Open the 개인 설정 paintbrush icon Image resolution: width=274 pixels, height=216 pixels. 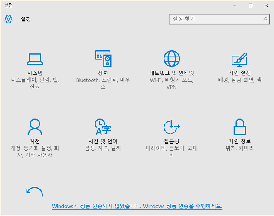click(240, 59)
